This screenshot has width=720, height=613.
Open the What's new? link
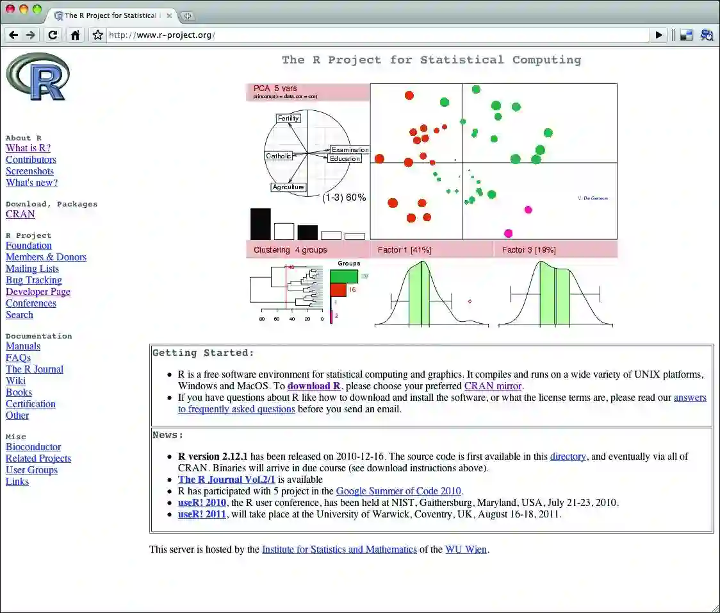(31, 183)
